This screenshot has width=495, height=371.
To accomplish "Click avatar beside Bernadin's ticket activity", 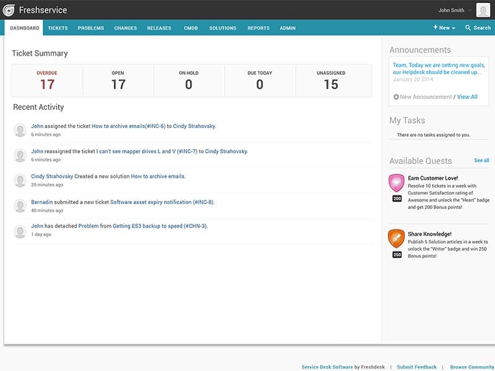I will coord(20,206).
